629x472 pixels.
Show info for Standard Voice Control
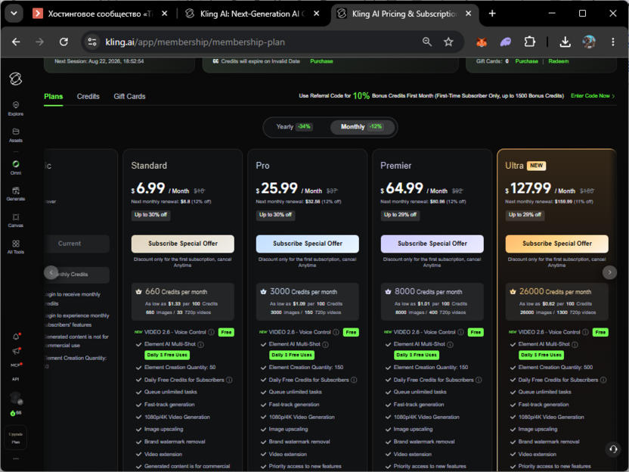tap(212, 332)
